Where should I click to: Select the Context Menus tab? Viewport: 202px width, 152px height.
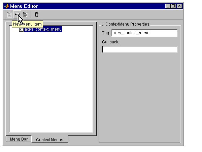pos(49,140)
